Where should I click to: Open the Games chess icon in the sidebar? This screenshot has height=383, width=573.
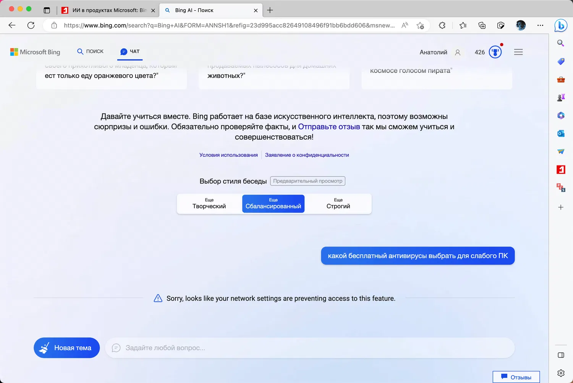coord(561,97)
